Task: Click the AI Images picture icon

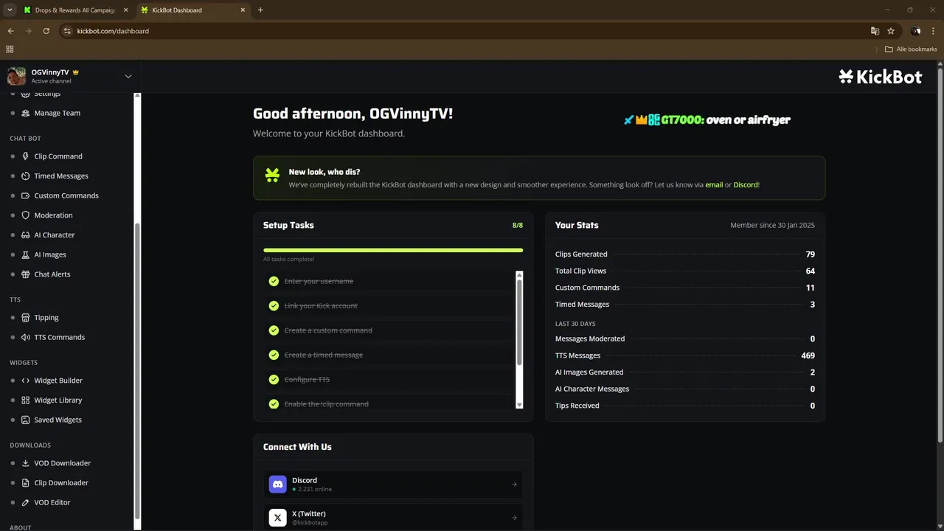Action: 26,254
